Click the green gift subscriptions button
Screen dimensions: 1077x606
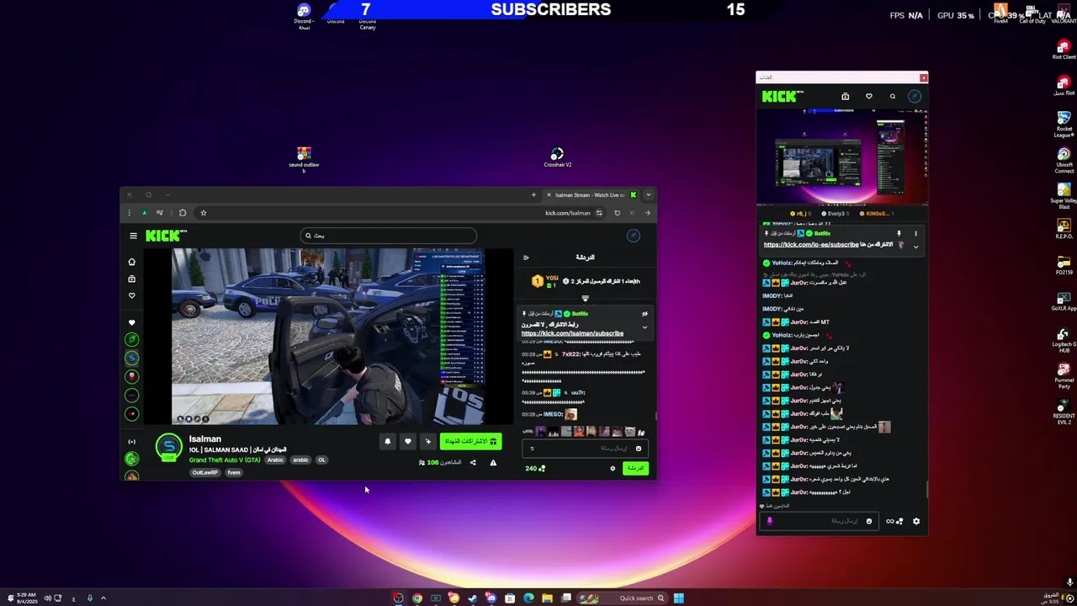pos(470,441)
